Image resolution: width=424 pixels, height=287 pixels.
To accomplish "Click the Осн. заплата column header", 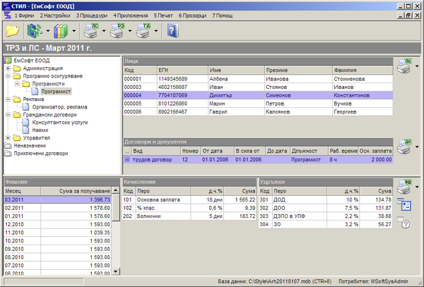I will pyautogui.click(x=375, y=151).
